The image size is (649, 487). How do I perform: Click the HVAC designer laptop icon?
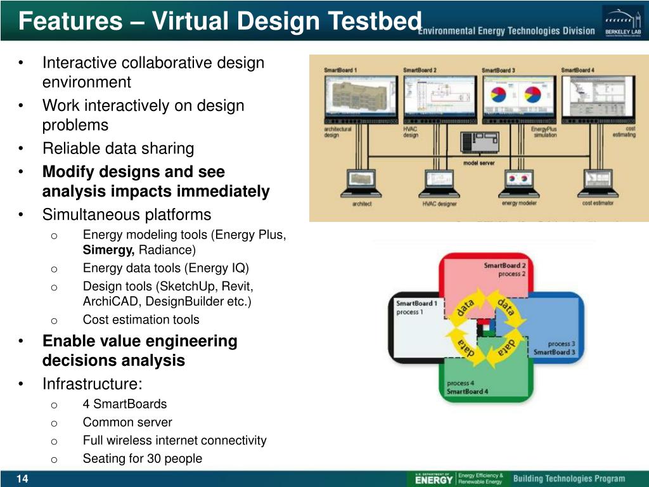439,183
